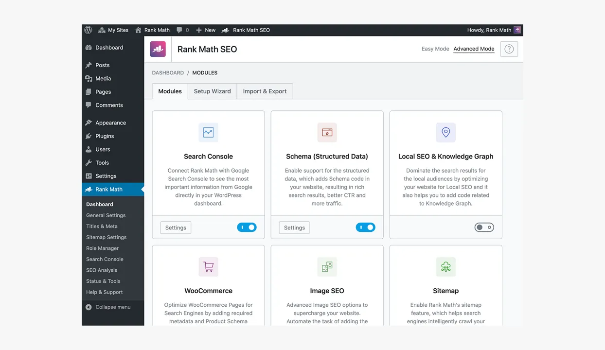Disable the Schema module toggle
The image size is (605, 350).
point(365,227)
